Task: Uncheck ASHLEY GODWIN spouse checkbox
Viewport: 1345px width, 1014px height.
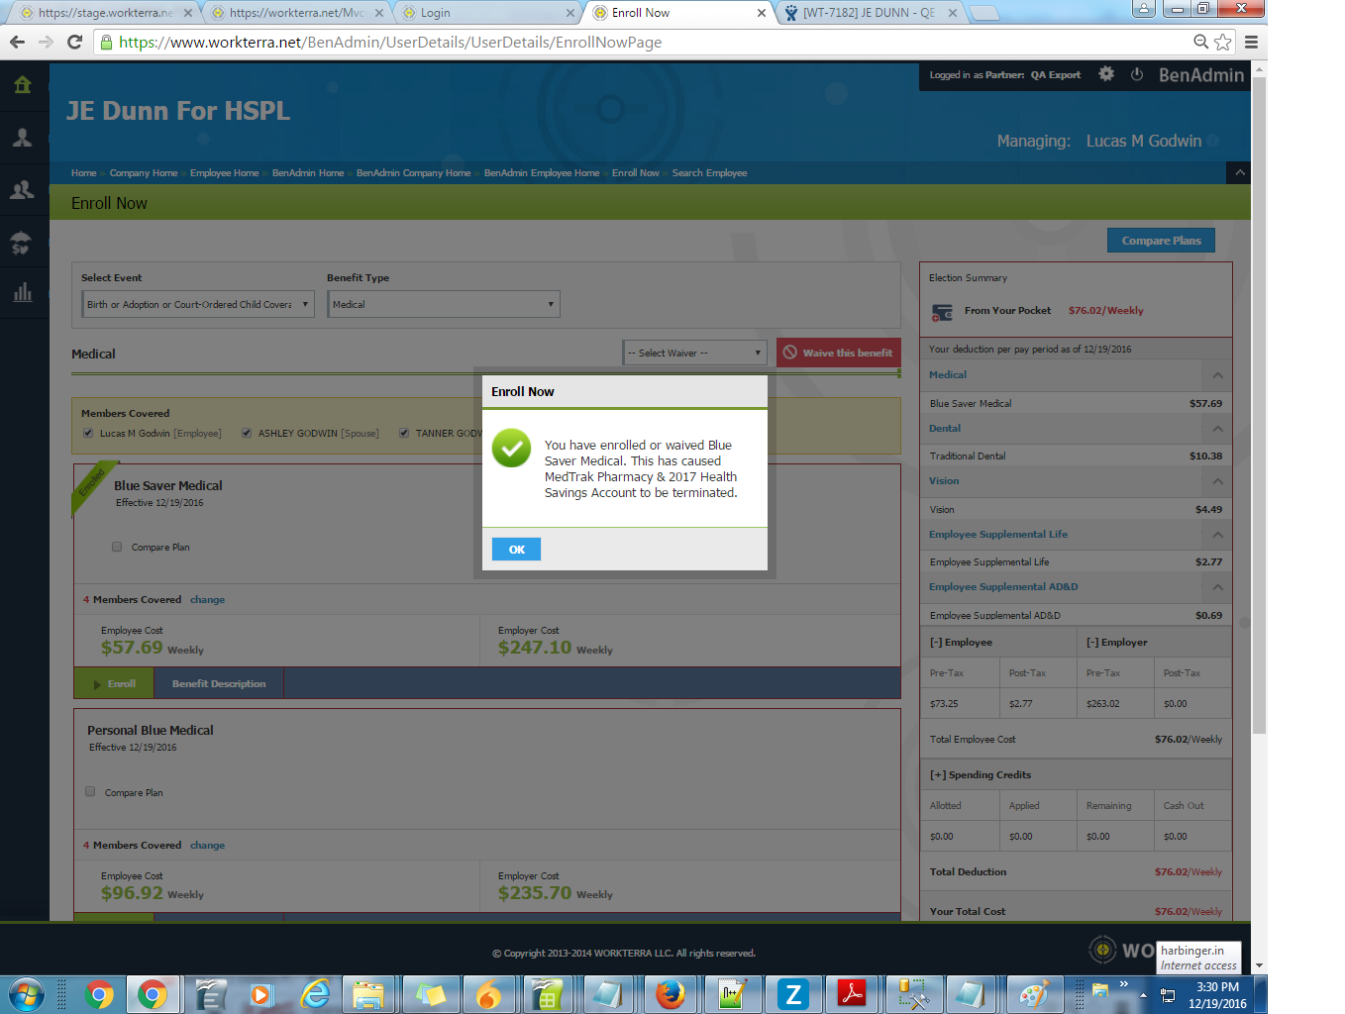Action: point(247,433)
